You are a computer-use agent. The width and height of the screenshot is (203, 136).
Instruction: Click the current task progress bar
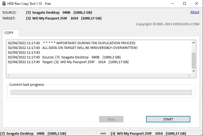coord(101,93)
